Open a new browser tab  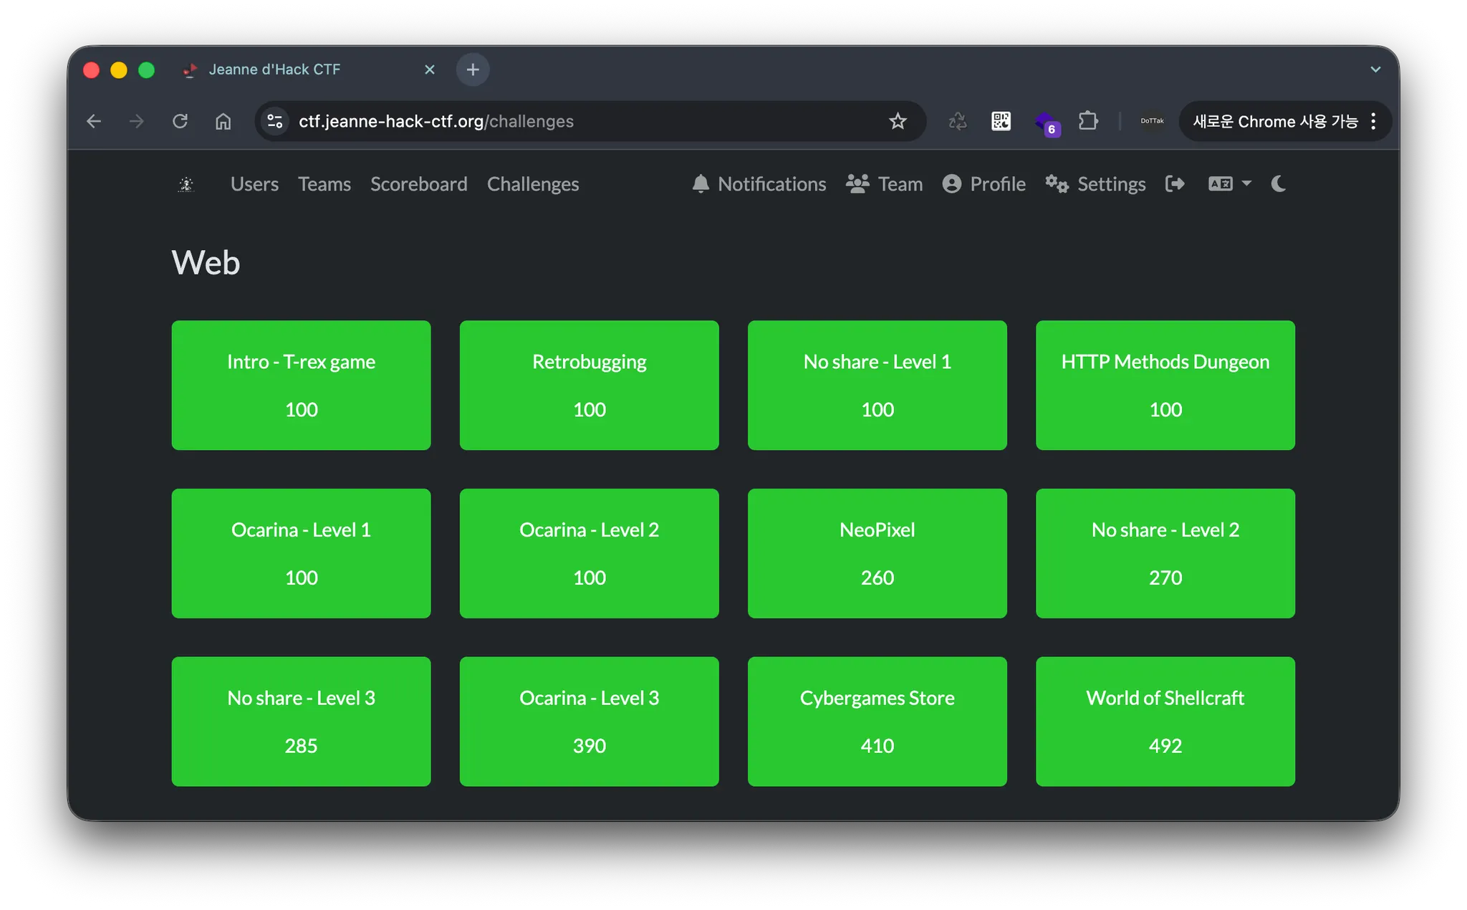coord(473,70)
